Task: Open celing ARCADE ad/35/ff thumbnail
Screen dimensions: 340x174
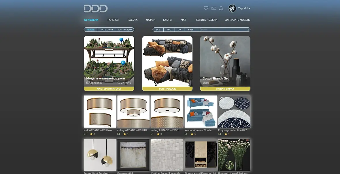Action: click(x=167, y=111)
